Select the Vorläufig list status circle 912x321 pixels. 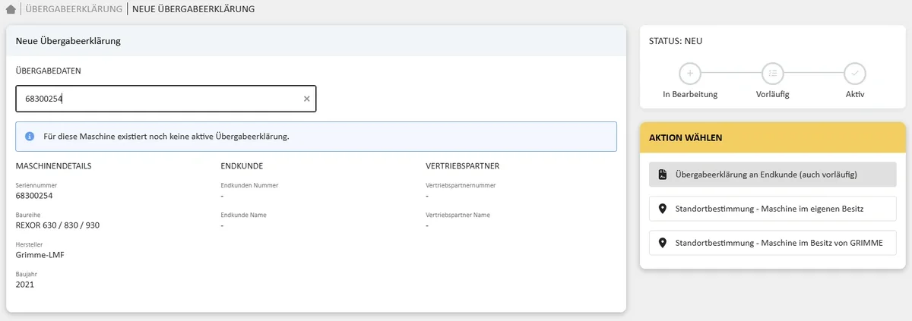(x=772, y=74)
